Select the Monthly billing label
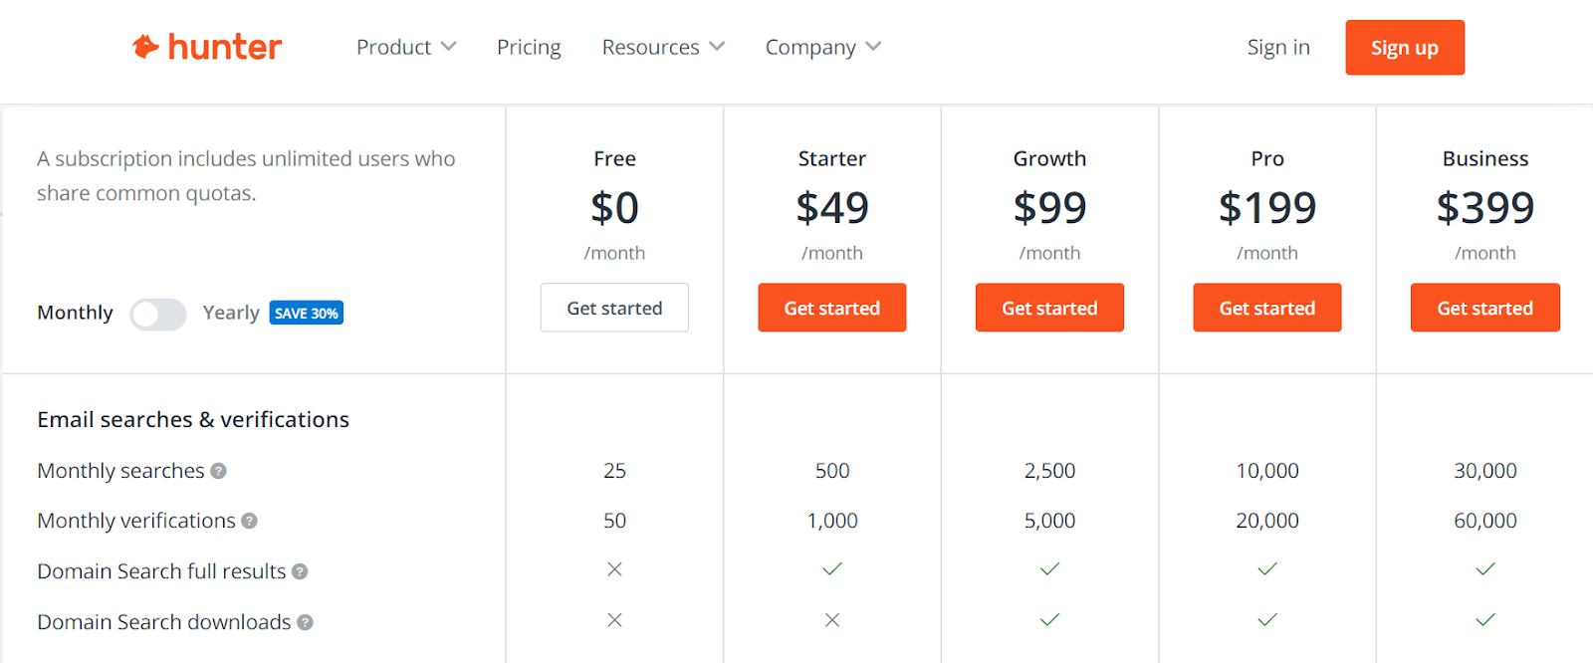 point(75,313)
